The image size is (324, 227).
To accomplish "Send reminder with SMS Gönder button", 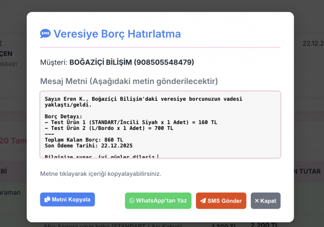I will pos(221,200).
